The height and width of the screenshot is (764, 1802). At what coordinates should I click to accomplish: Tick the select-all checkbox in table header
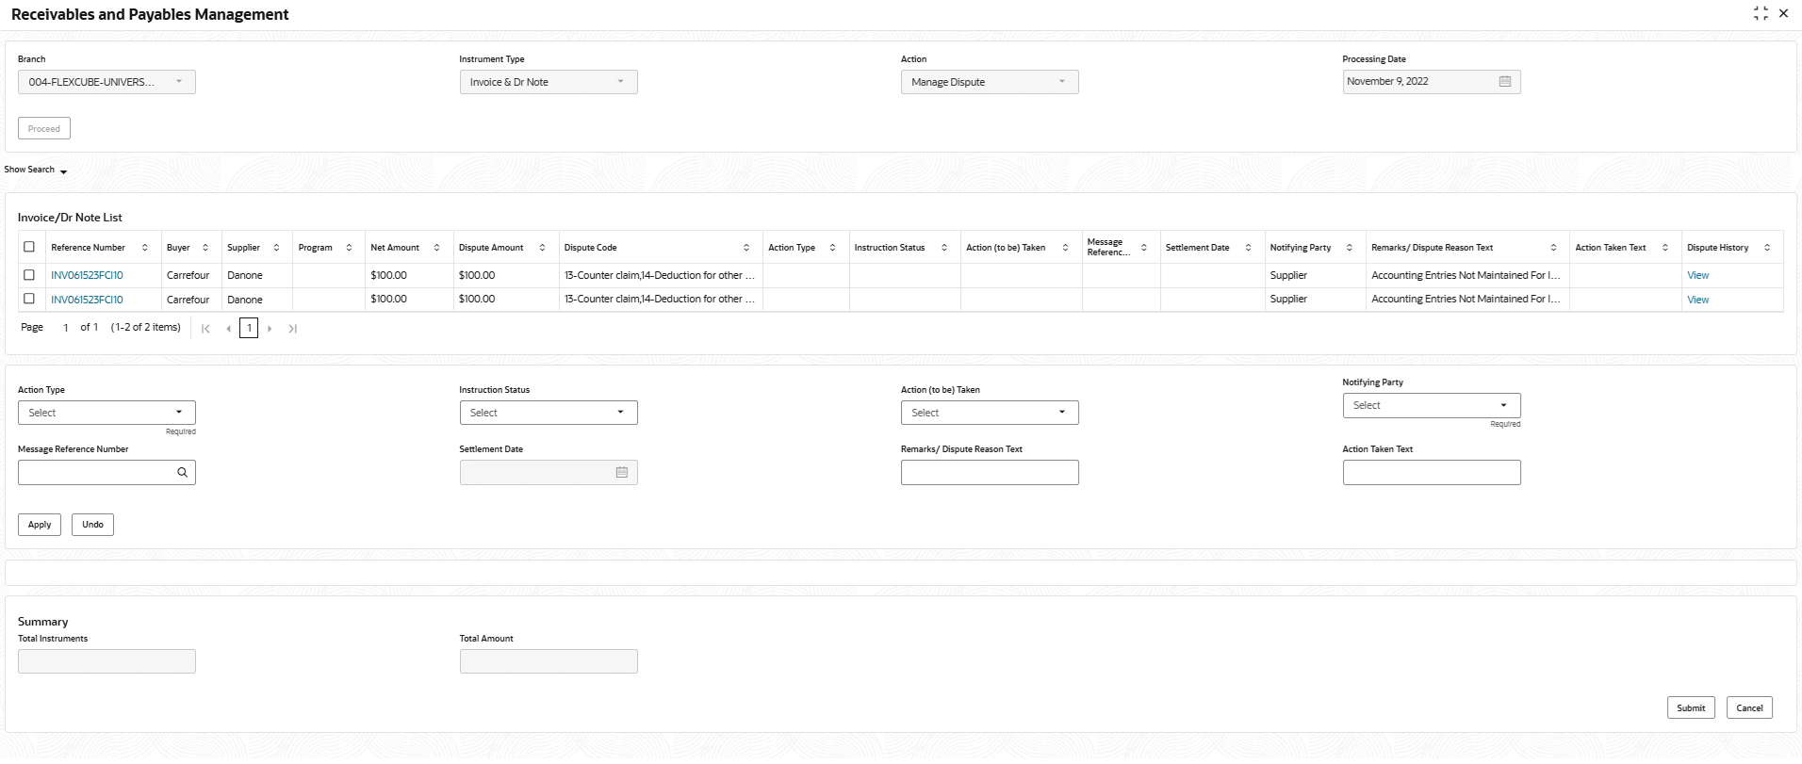pos(29,247)
